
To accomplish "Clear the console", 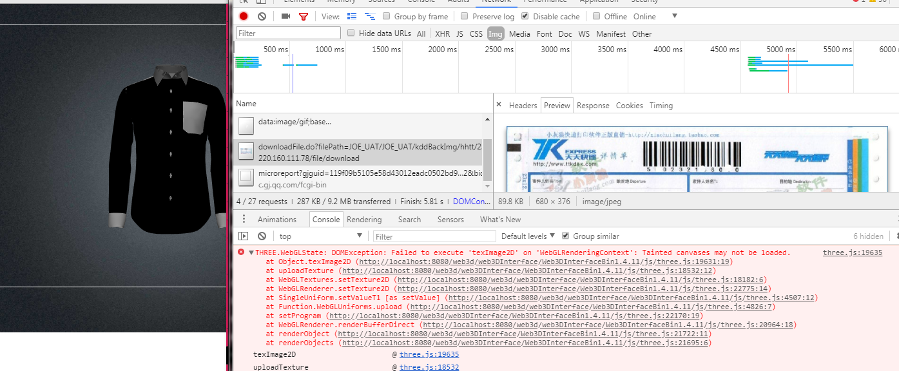I will point(262,236).
